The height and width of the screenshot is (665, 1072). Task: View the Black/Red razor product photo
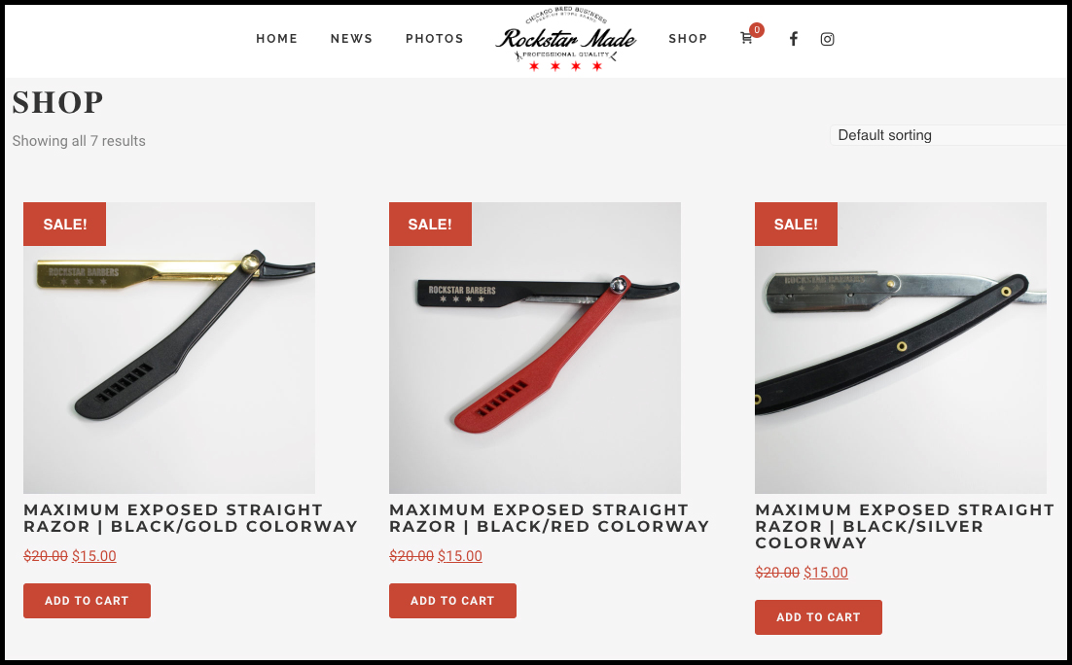(535, 348)
